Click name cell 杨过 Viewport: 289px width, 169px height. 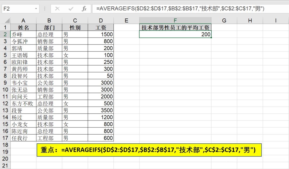click(x=23, y=117)
